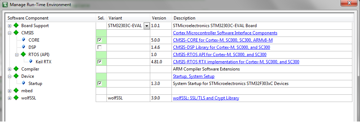The height and width of the screenshot is (132, 360).
Task: Click version 4.81.0 in Keil RTX row
Action: point(157,62)
